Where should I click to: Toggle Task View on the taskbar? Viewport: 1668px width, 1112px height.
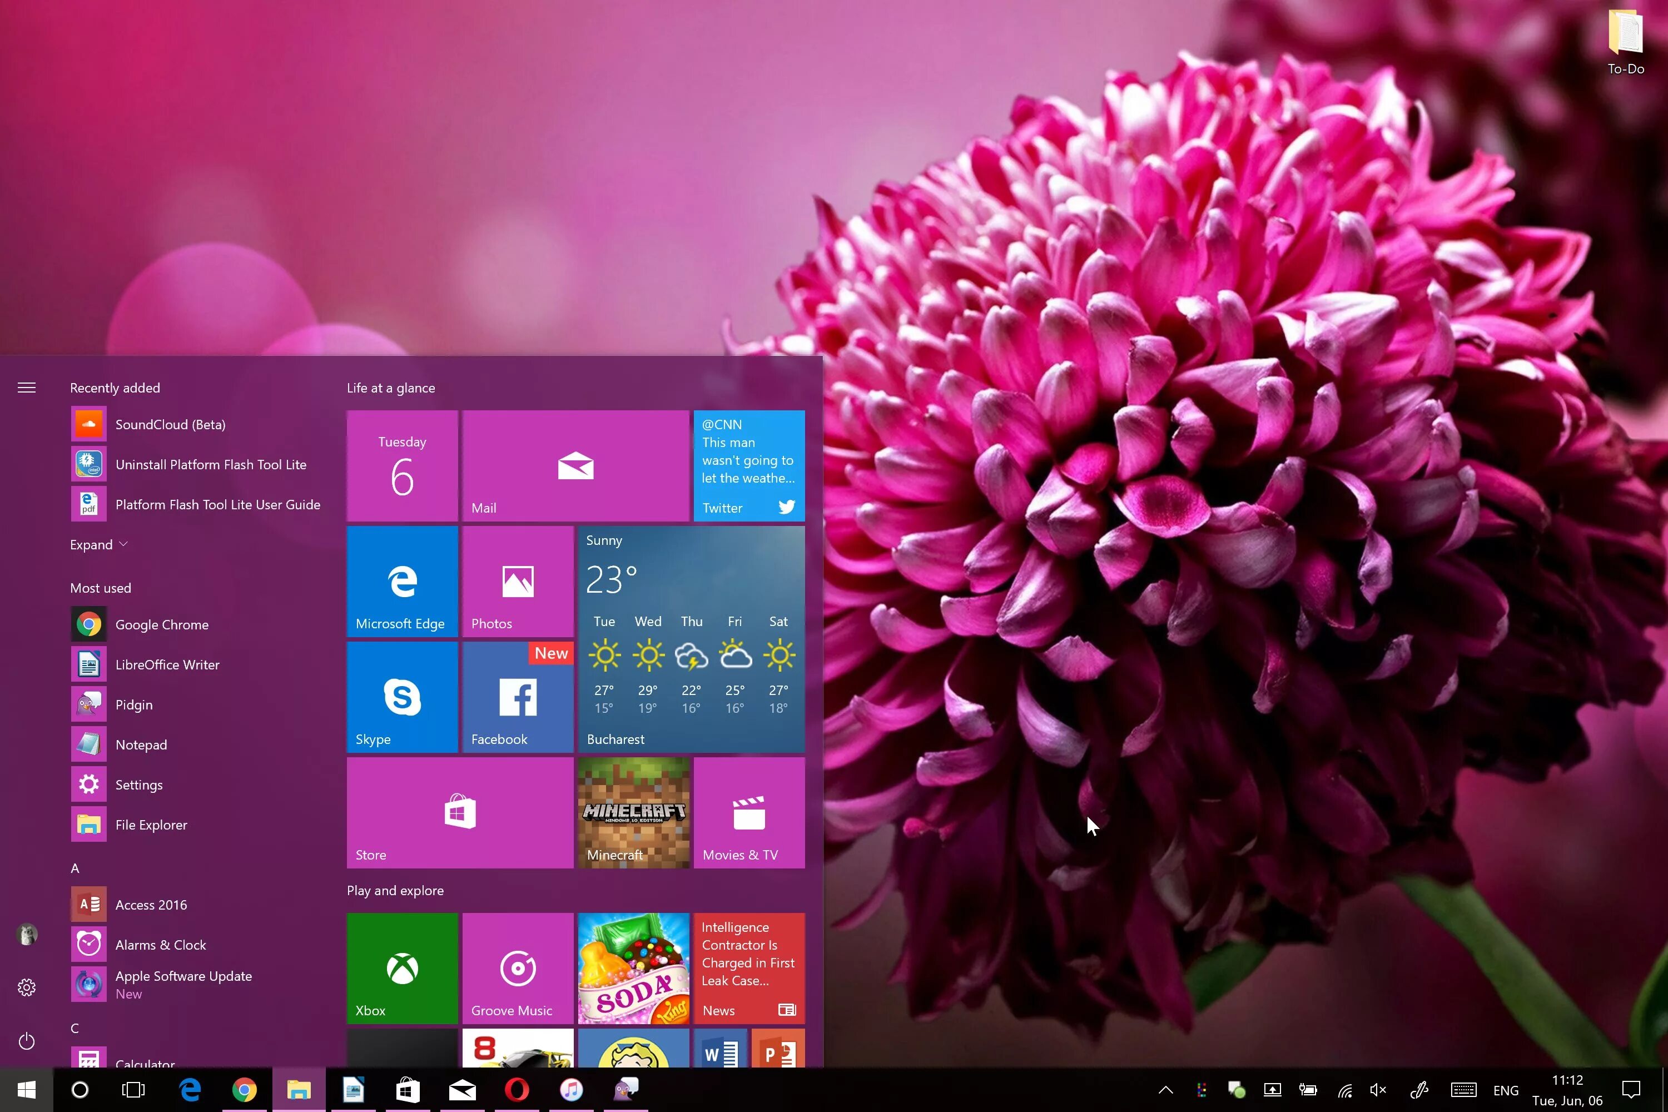point(133,1089)
